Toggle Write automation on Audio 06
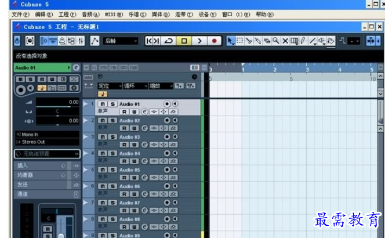Screen dimensions: 385x238 [x=134, y=194]
